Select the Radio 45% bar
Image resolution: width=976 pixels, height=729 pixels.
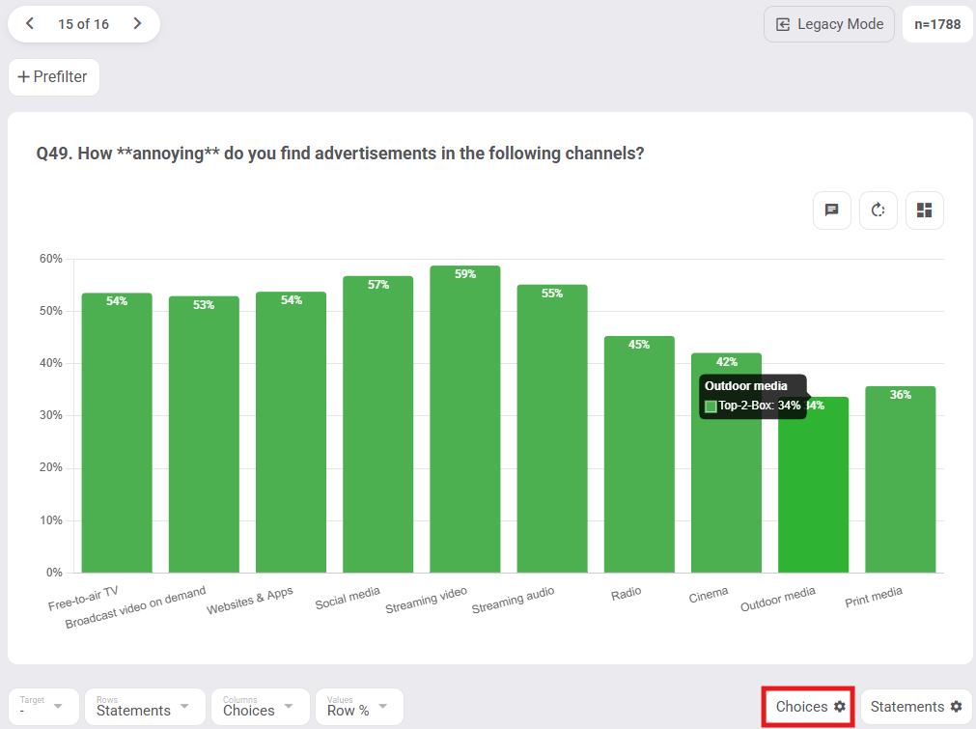point(639,455)
